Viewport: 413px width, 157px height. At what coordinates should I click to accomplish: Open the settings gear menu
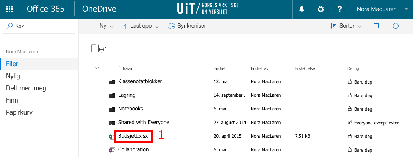click(x=321, y=9)
